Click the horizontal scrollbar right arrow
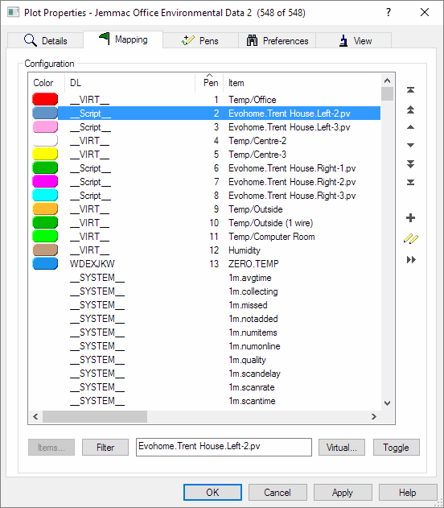 374,417
